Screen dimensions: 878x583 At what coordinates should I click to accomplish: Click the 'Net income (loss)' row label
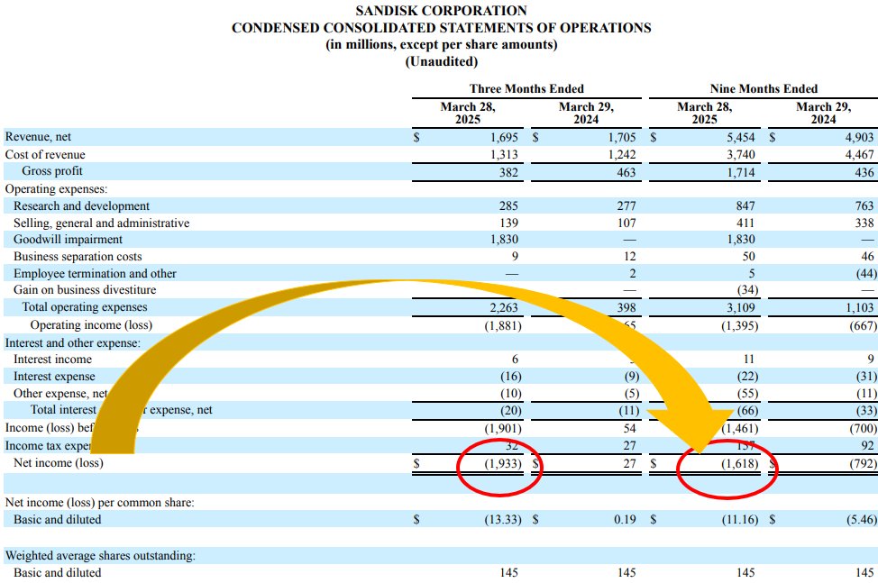(x=59, y=463)
